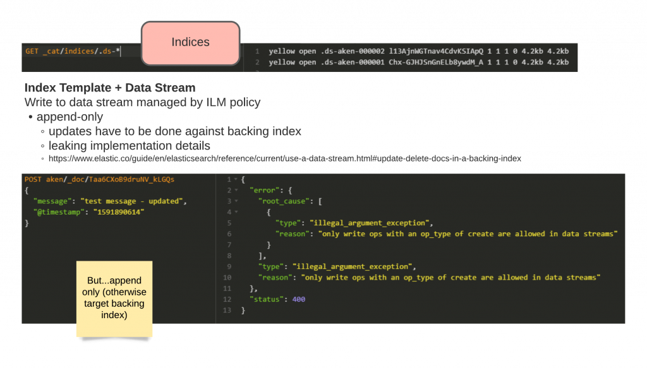Click the append-only bullet
The image size is (647, 368).
[70, 117]
